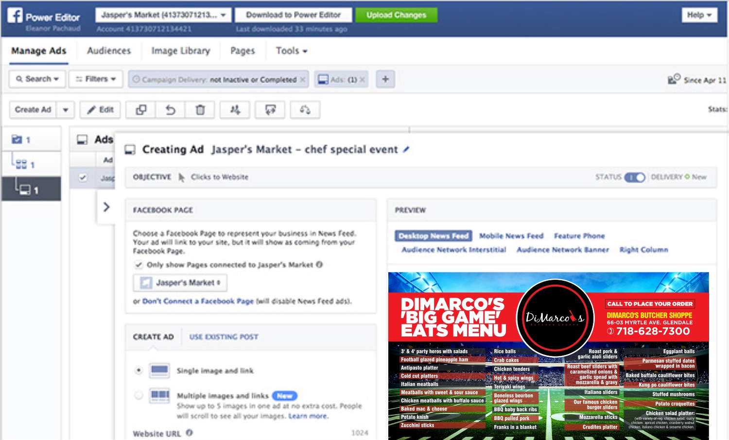Click the info icon beside Website URL
This screenshot has width=729, height=440.
[189, 433]
